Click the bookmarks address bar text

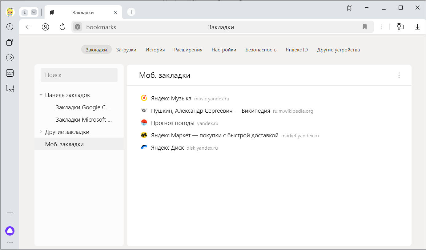[x=101, y=27]
